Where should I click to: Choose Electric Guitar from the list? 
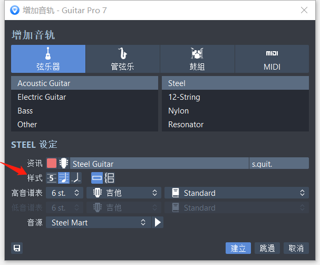pyautogui.click(x=84, y=97)
